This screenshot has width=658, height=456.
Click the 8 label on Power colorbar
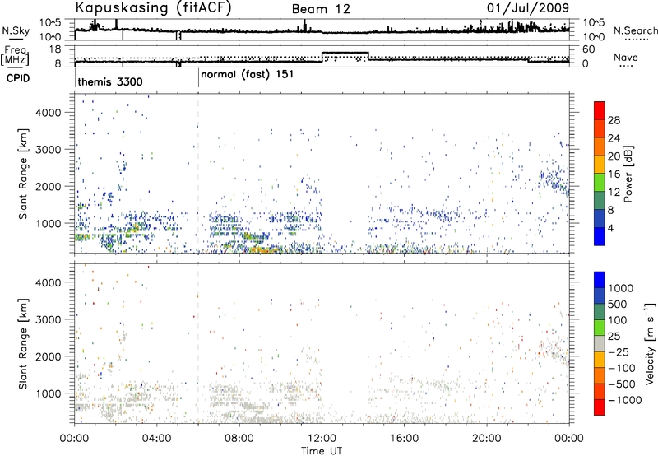[611, 211]
